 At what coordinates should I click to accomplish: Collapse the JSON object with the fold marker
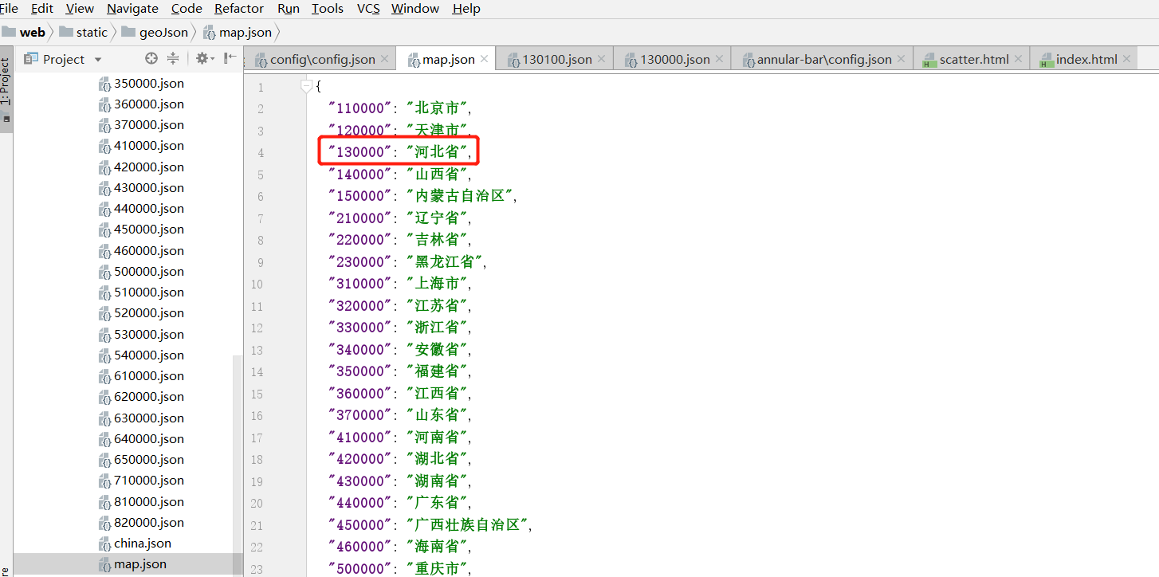click(x=306, y=86)
